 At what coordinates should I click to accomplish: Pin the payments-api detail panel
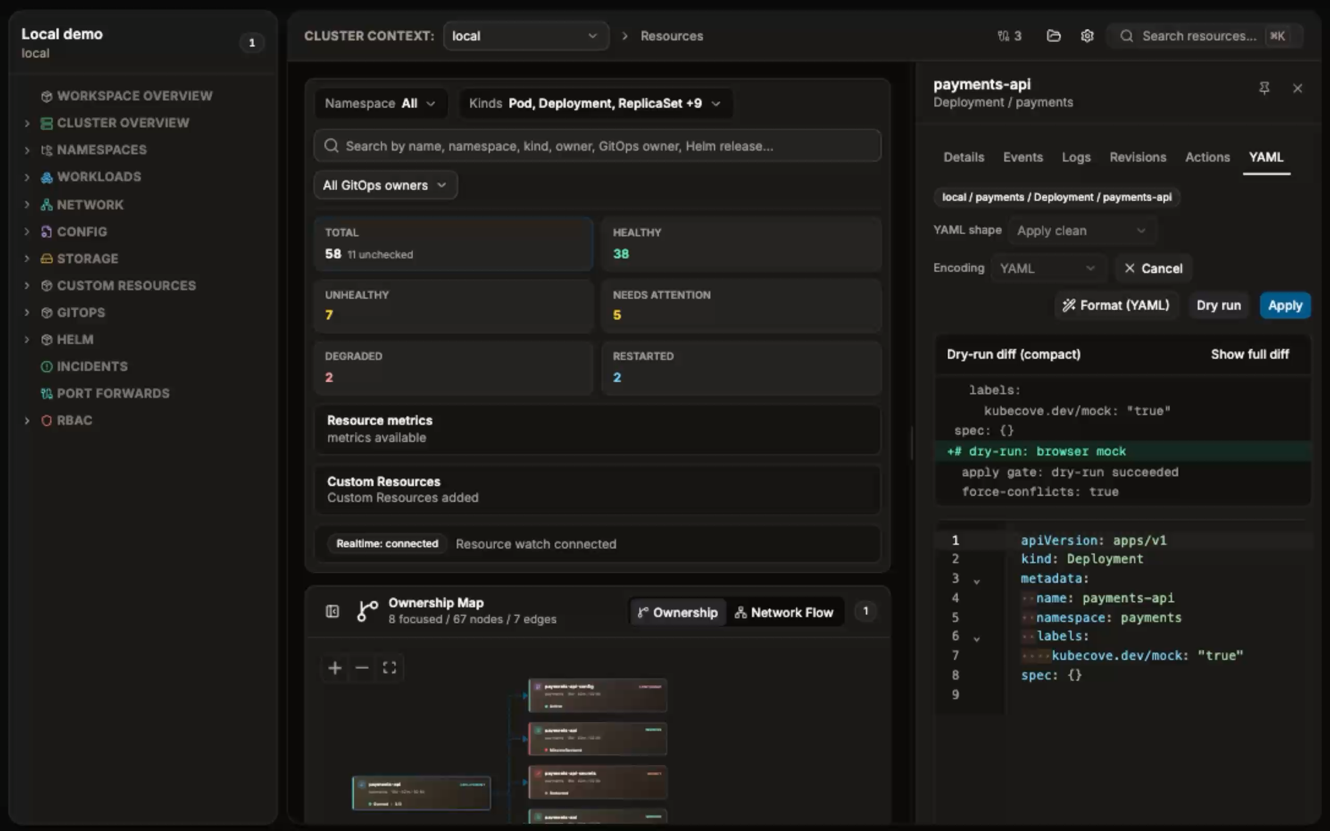click(1264, 88)
